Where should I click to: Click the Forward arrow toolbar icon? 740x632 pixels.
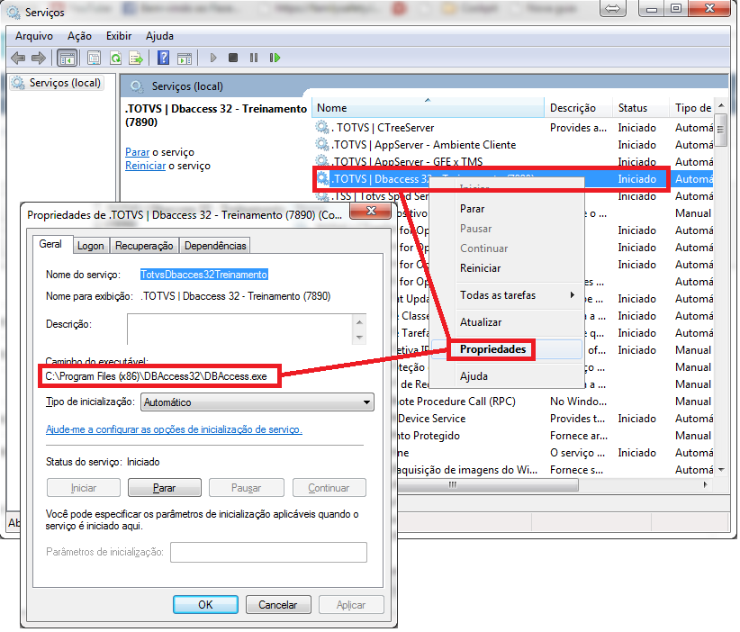tap(39, 58)
